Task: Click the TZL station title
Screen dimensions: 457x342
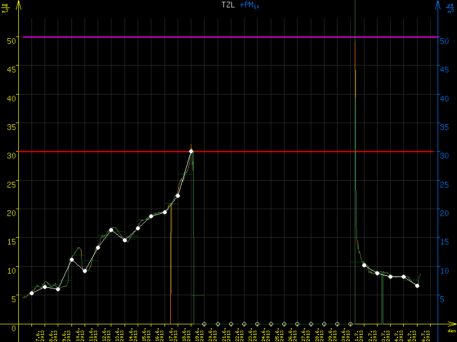Action: [228, 5]
